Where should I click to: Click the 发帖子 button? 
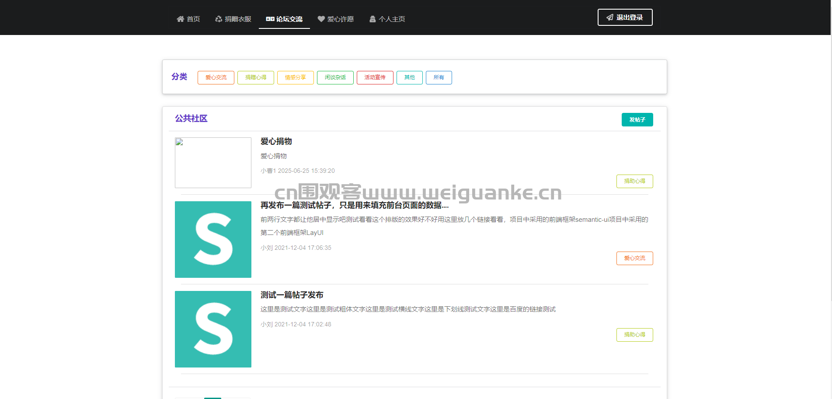coord(637,119)
